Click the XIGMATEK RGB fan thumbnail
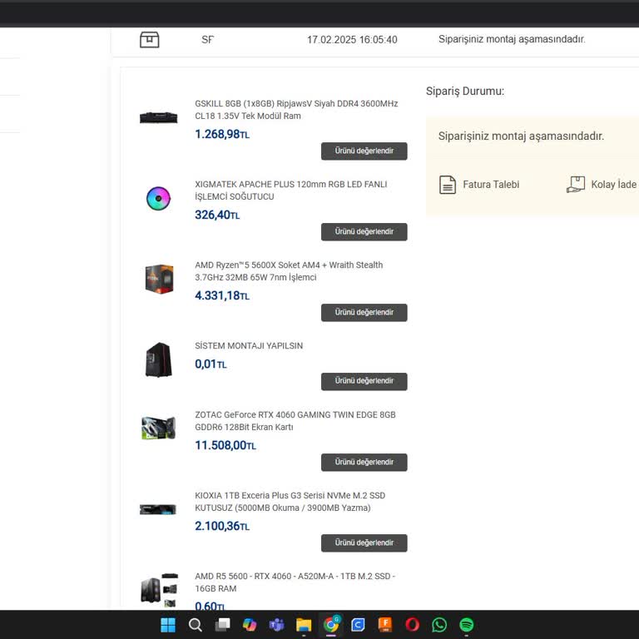The width and height of the screenshot is (639, 639). [158, 198]
